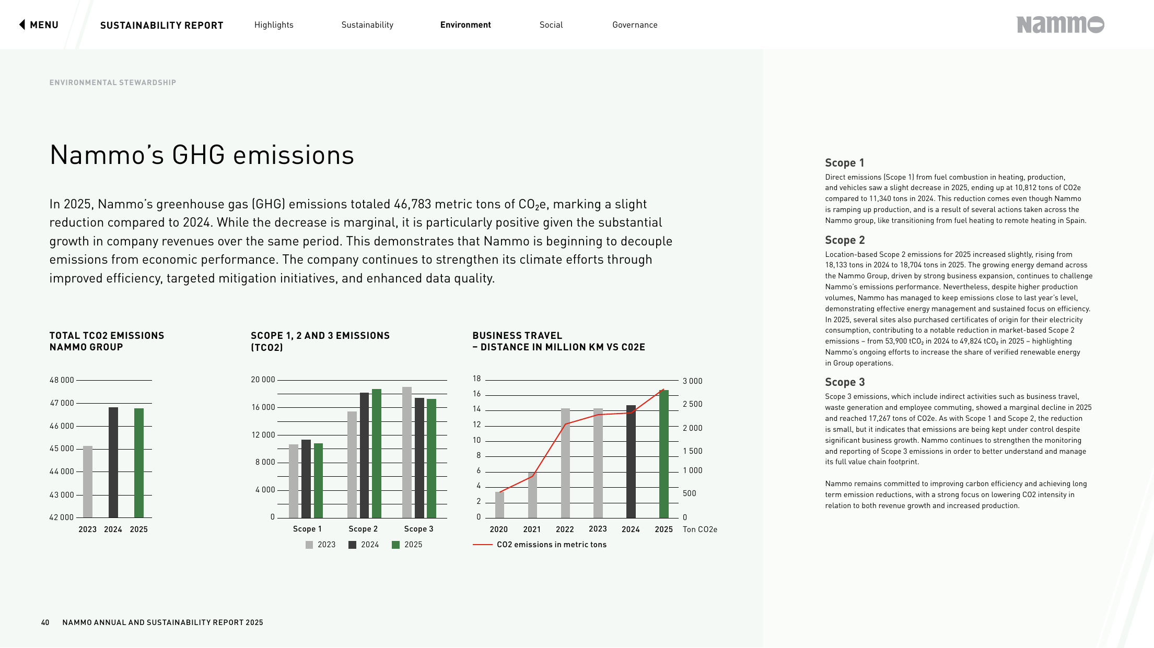
Task: Click the 2025 green legend swatch
Action: [396, 545]
